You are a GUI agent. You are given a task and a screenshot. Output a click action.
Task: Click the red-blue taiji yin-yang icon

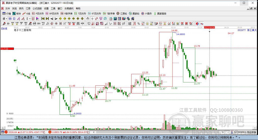(197, 24)
